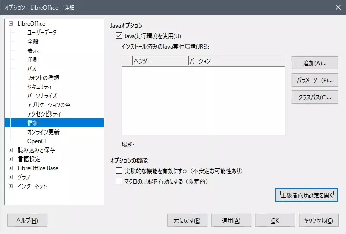Expand the グラフ tree node
346x234 pixels.
click(x=11, y=177)
